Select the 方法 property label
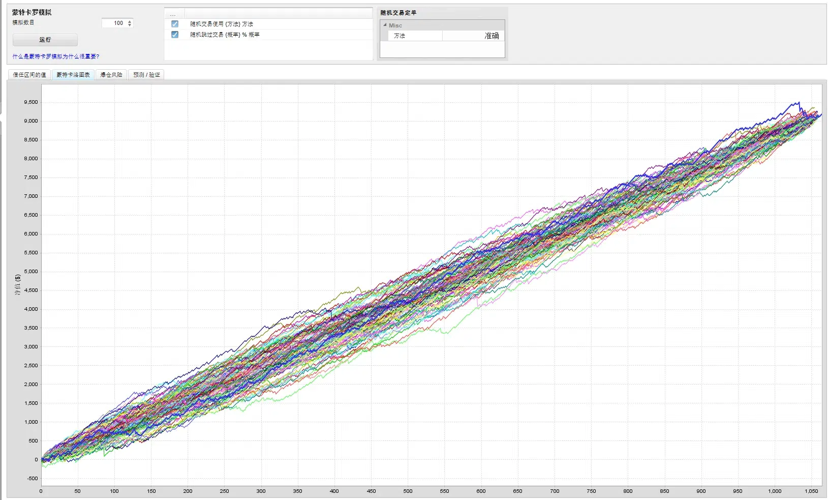 [400, 36]
